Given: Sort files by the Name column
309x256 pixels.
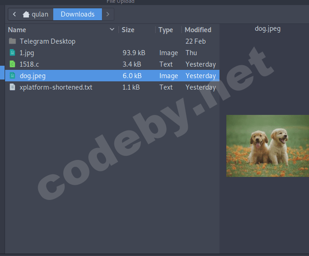Looking at the screenshot, I should click(17, 30).
